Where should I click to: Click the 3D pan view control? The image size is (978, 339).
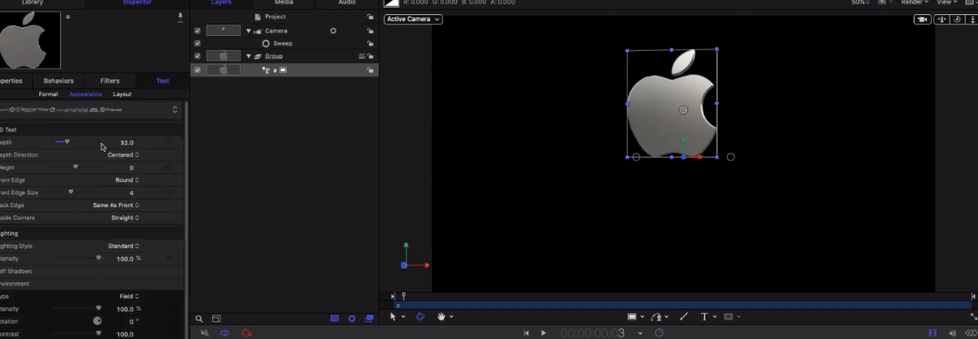(x=942, y=19)
